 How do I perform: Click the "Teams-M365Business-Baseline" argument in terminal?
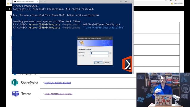104,28
